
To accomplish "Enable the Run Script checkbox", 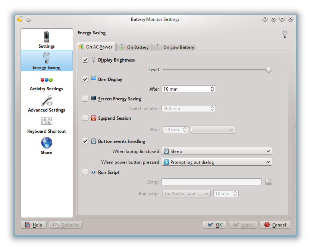I will [85, 172].
